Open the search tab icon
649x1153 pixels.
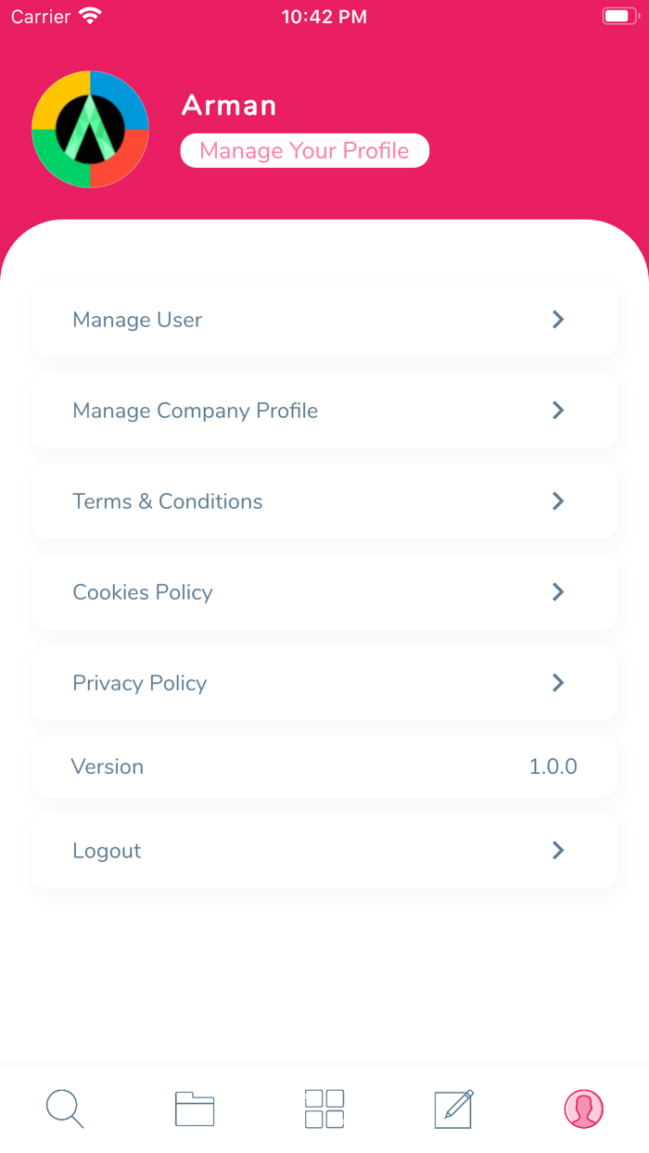[65, 1109]
